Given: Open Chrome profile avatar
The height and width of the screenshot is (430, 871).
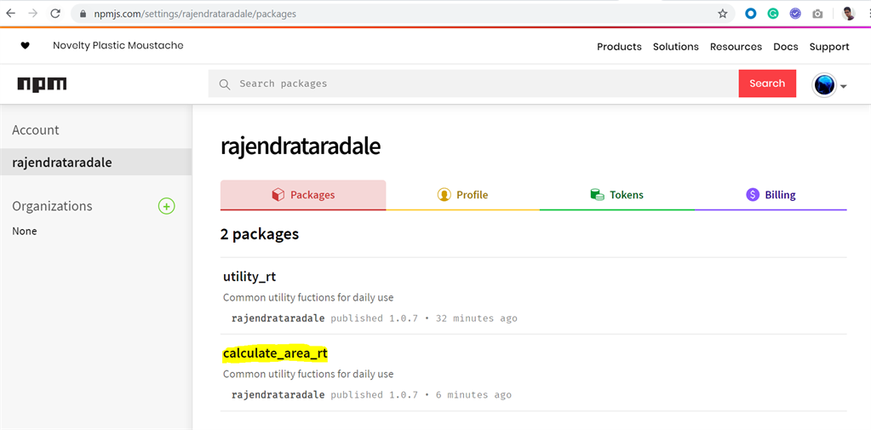Looking at the screenshot, I should [x=848, y=14].
